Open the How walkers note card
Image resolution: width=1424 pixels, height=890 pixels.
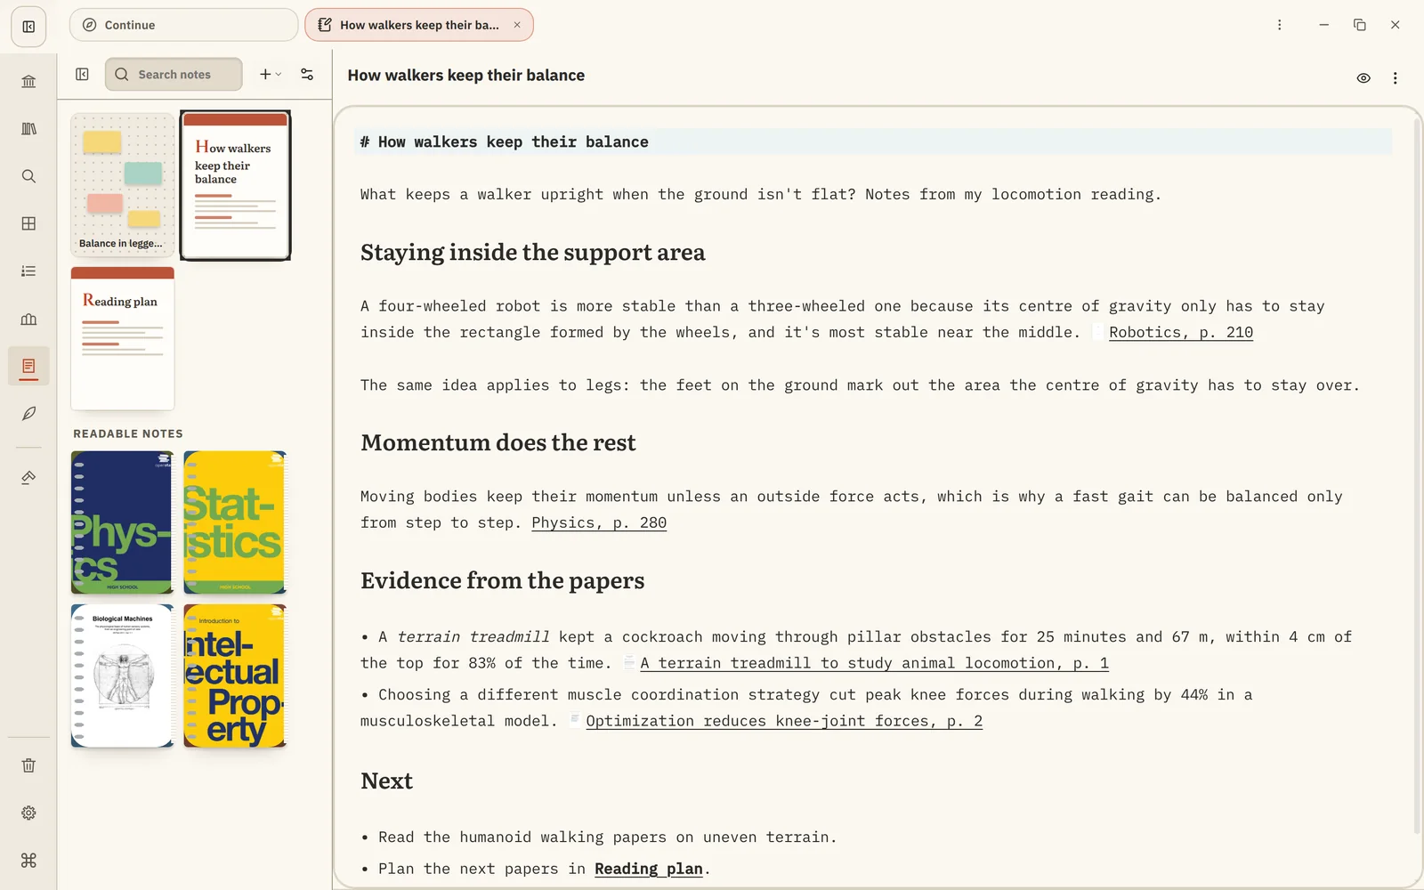[x=235, y=185]
